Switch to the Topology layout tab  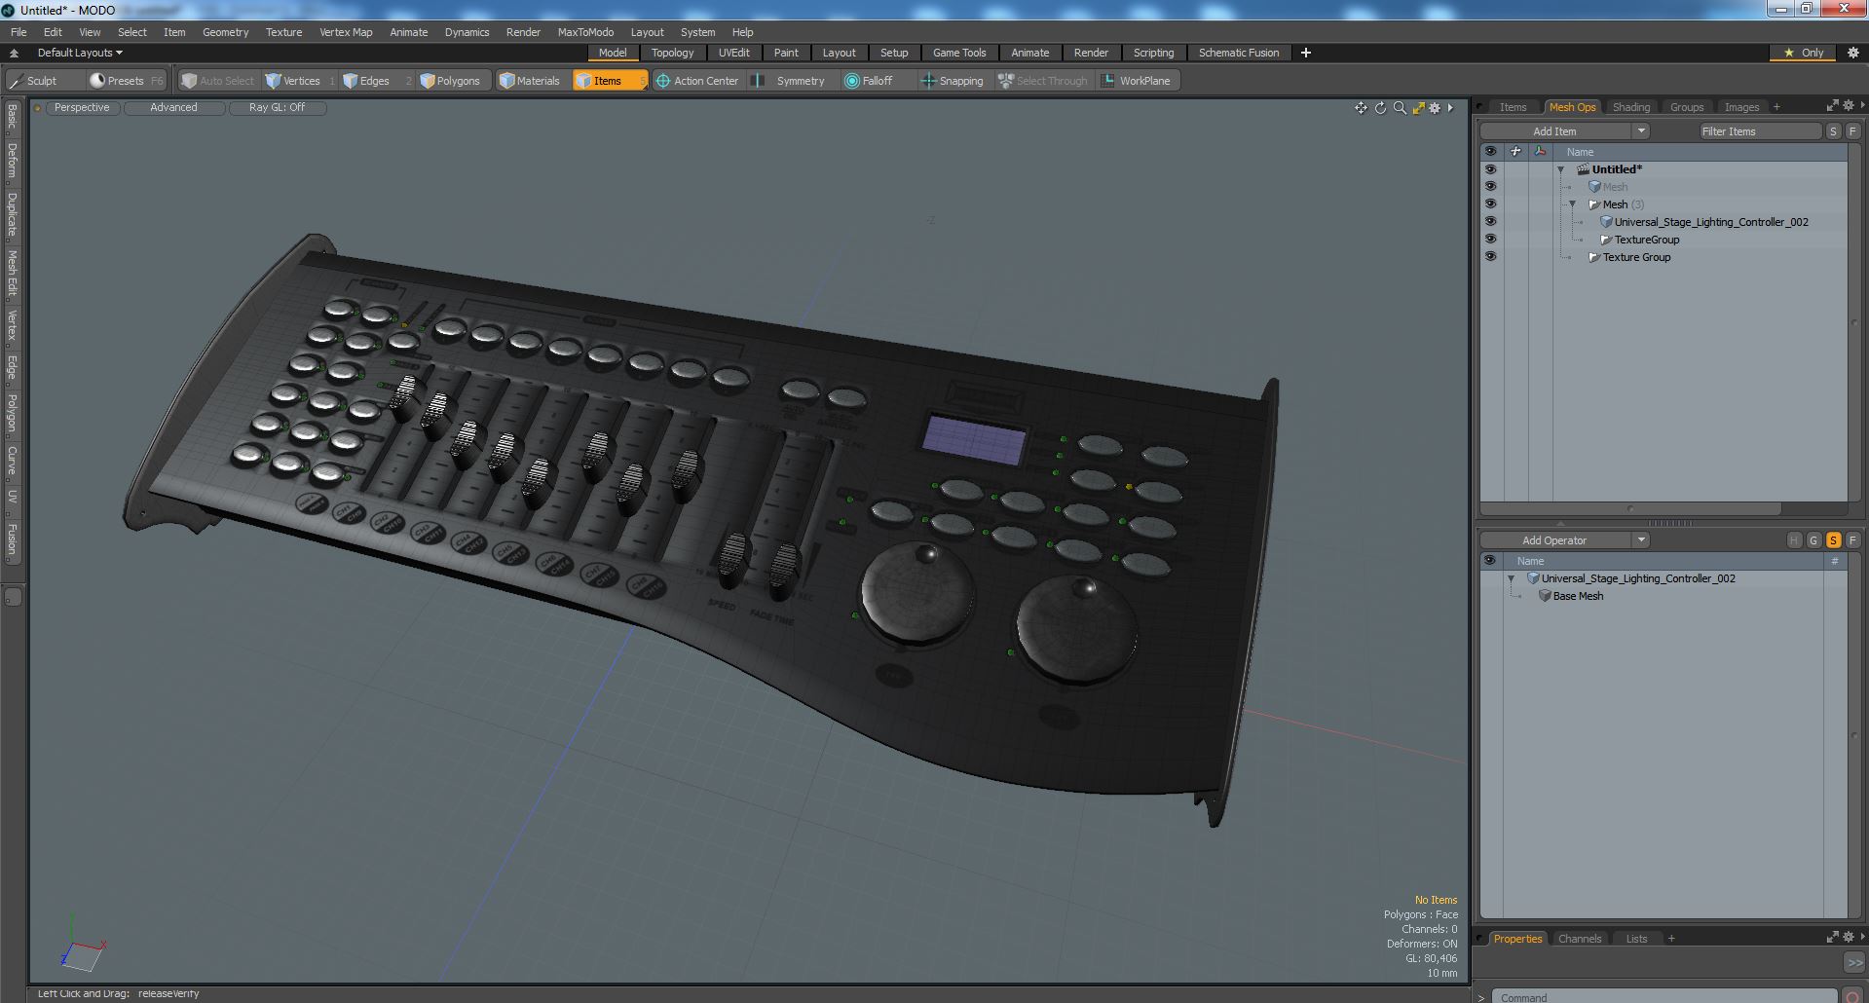pyautogui.click(x=672, y=53)
